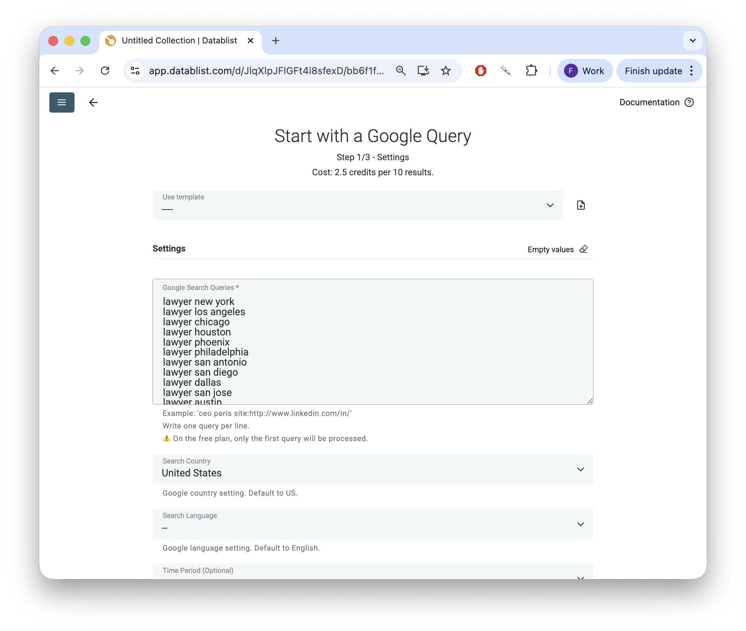Click the red ad-blocker extension icon
The width and height of the screenshot is (746, 631).
[x=480, y=71]
